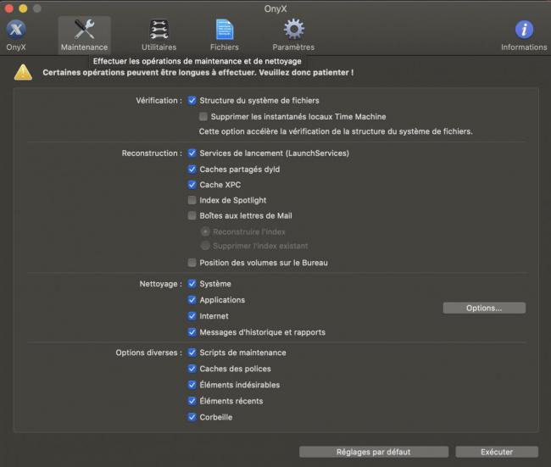Open the Utilitaires toolbar icon
Screen dimensions: 551x467
(159, 31)
